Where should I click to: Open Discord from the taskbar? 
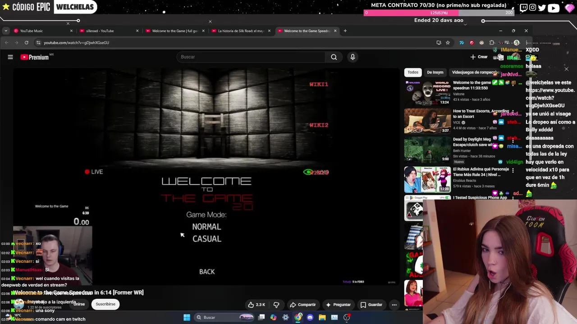click(310, 318)
